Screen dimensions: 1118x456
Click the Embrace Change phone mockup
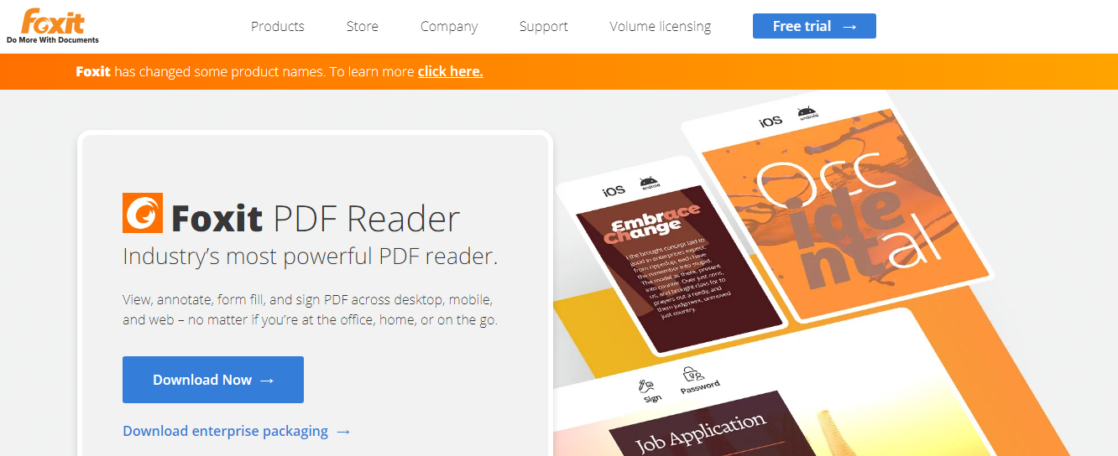[671, 256]
